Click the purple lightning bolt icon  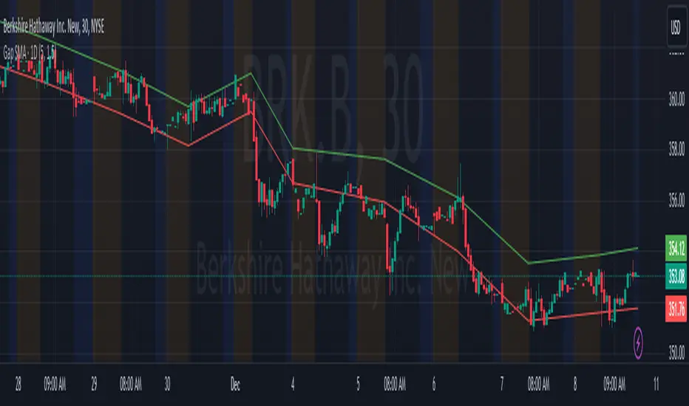638,342
